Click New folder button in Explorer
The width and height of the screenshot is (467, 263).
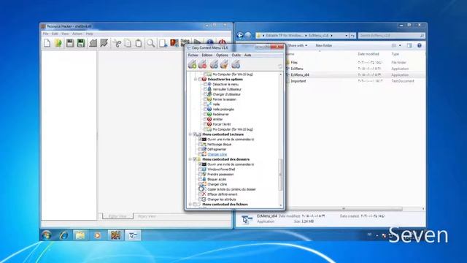point(324,45)
